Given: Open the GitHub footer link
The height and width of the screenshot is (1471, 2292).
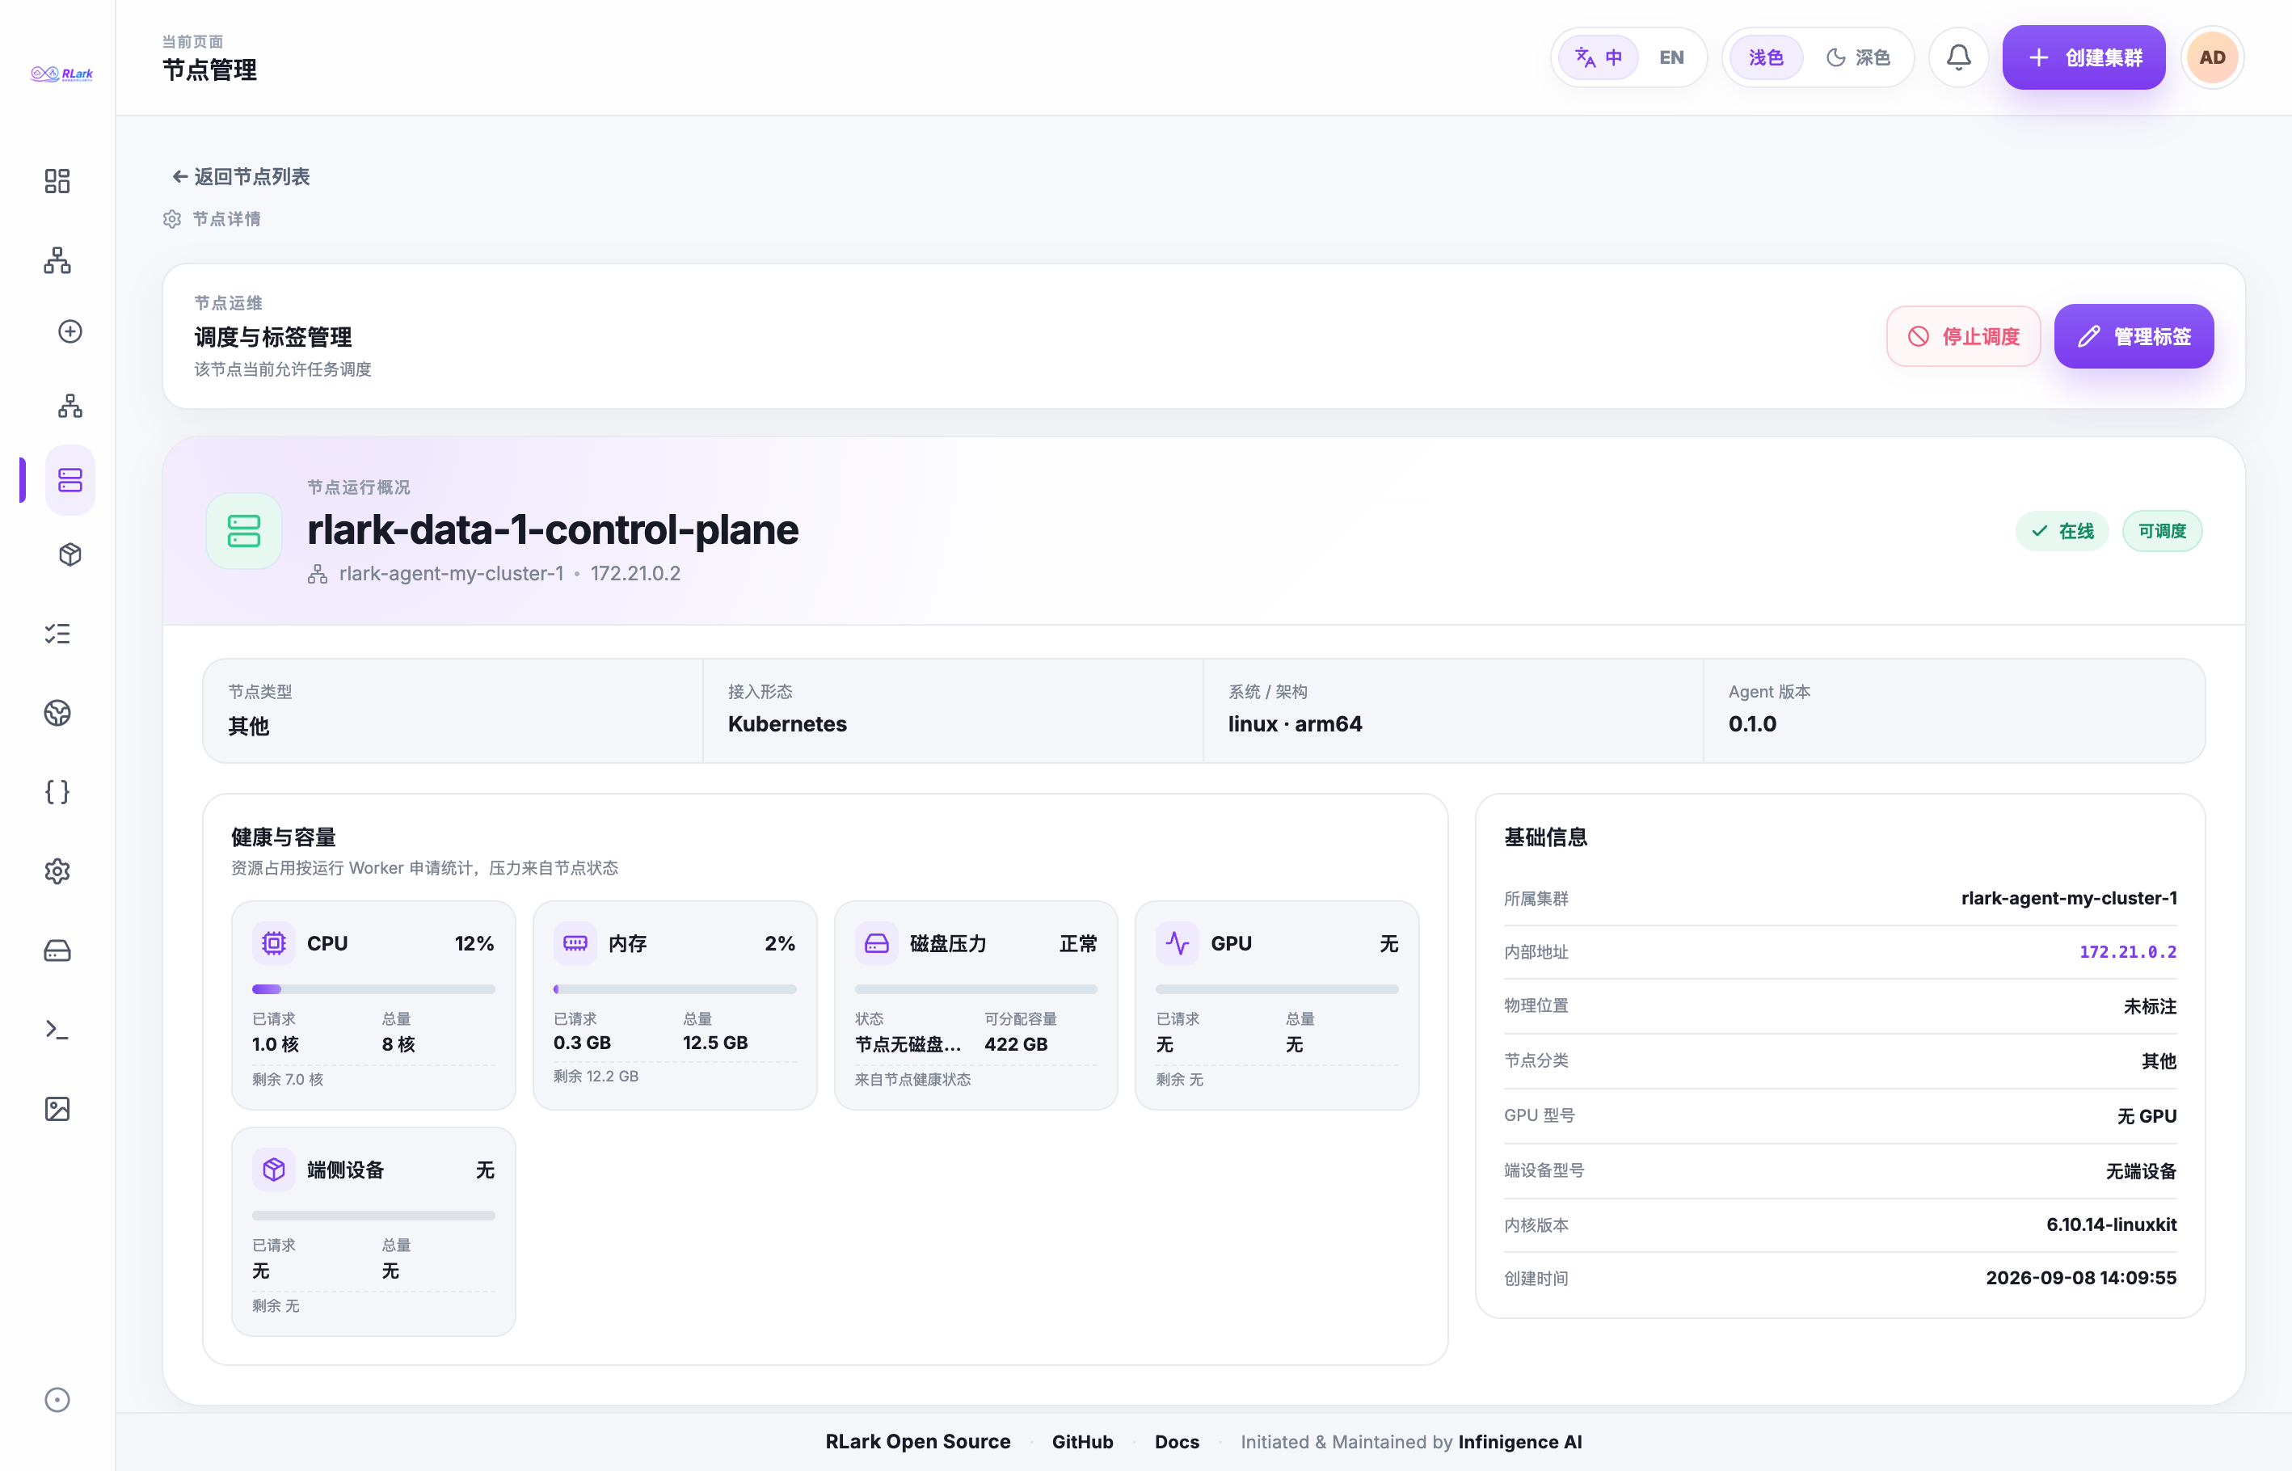Looking at the screenshot, I should point(1082,1441).
